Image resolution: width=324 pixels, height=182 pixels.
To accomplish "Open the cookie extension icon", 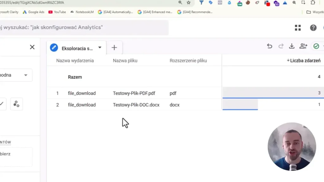I will [x=248, y=3].
